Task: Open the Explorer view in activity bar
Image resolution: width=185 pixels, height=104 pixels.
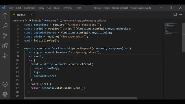Action: 5,16
